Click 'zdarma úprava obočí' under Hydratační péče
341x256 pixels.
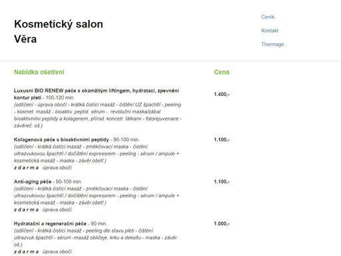[43, 252]
